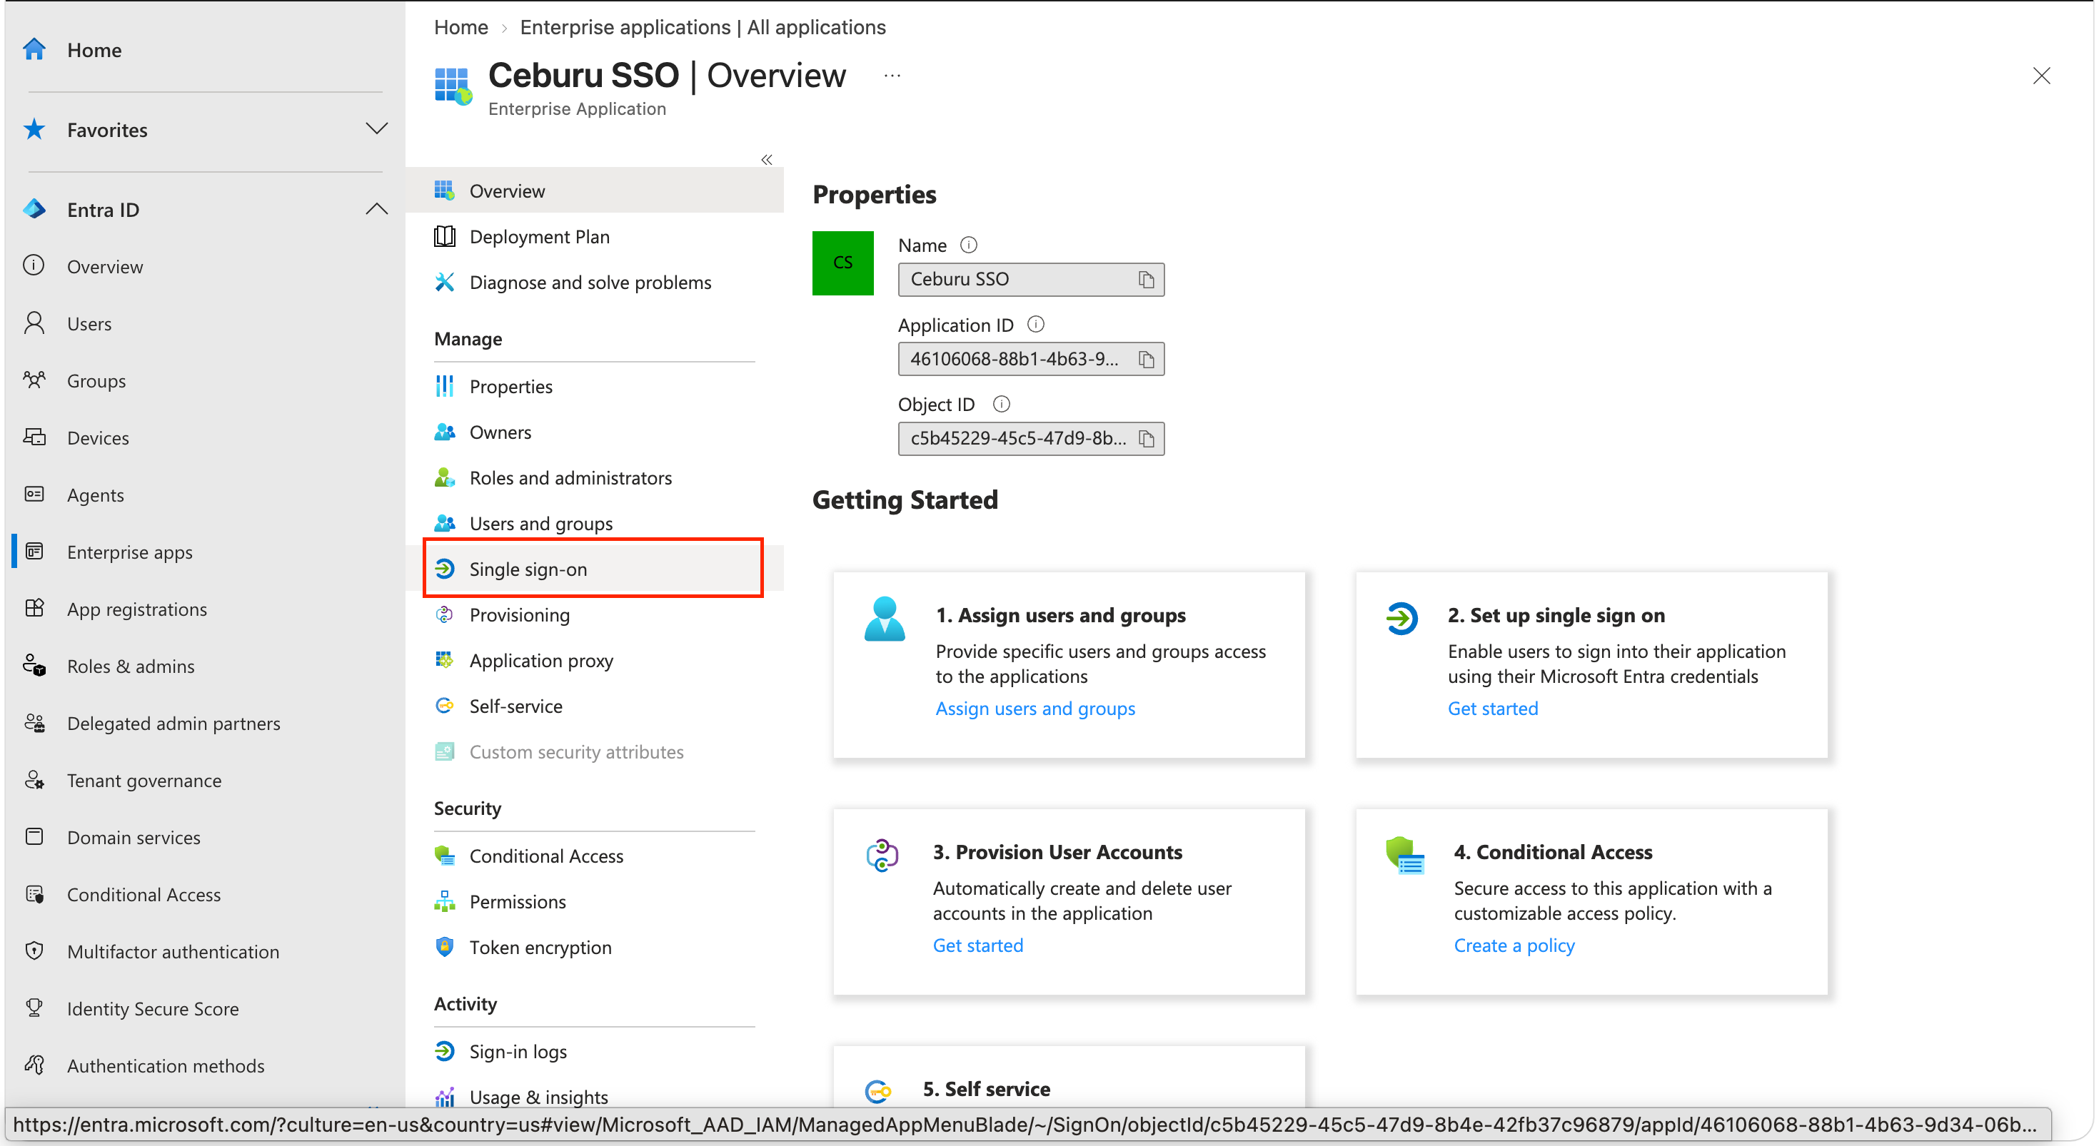Viewport: 2099px width, 1146px height.
Task: Copy the Name field value
Action: (1147, 280)
